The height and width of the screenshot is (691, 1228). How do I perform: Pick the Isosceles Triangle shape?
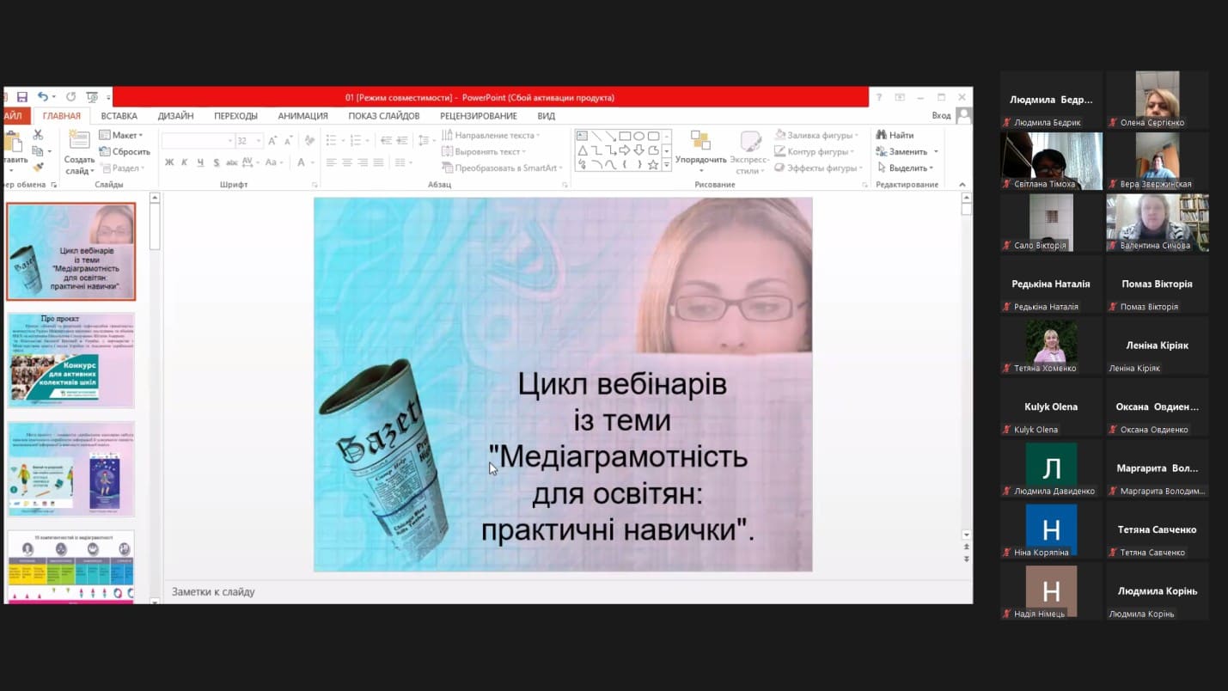583,150
